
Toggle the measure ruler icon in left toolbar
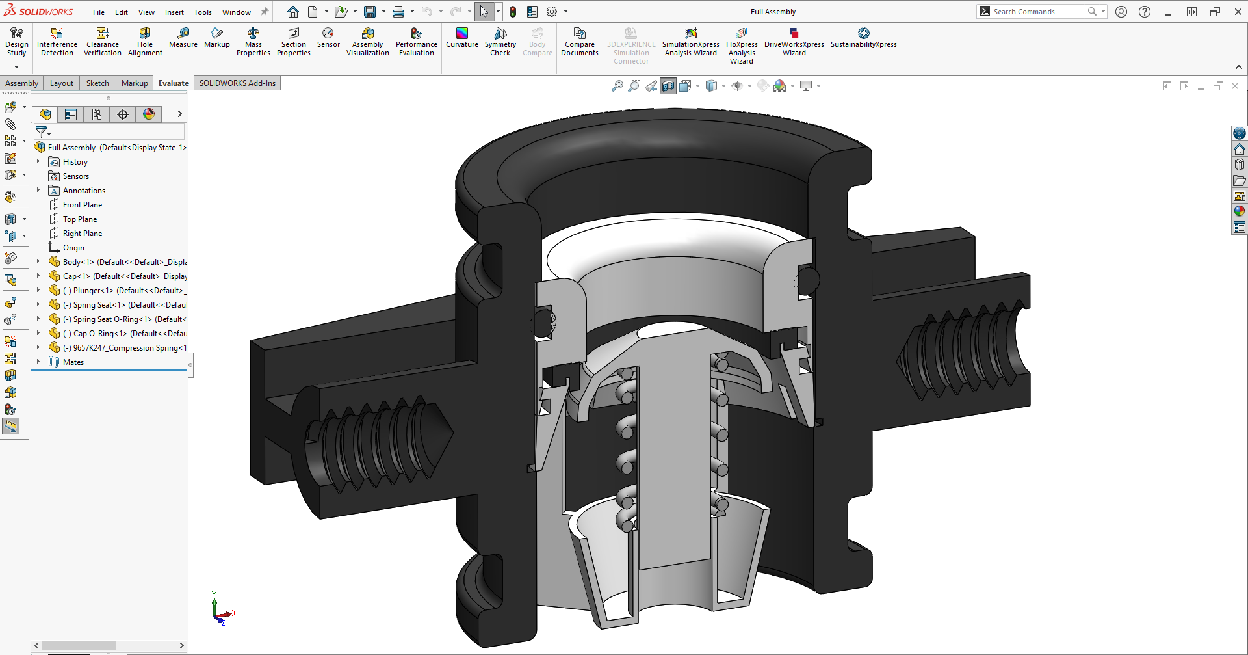[x=11, y=426]
